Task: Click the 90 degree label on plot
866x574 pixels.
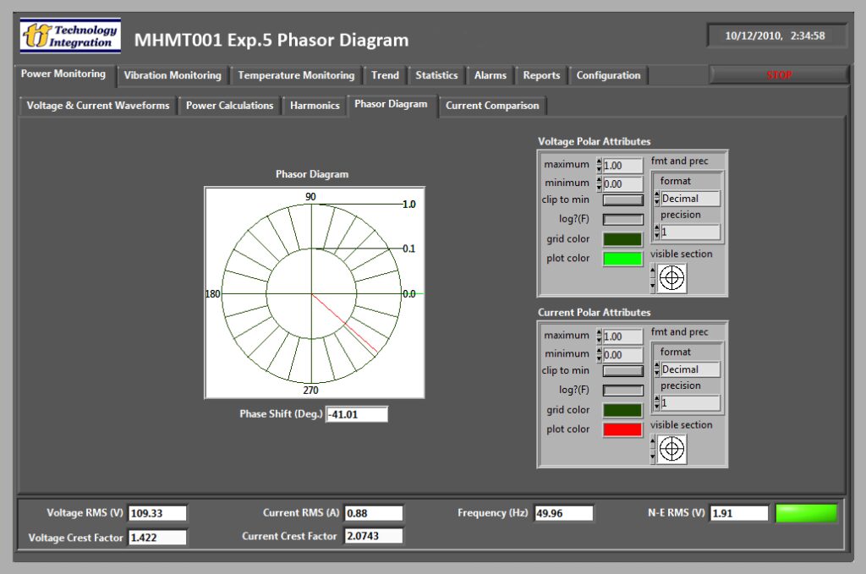Action: point(310,197)
